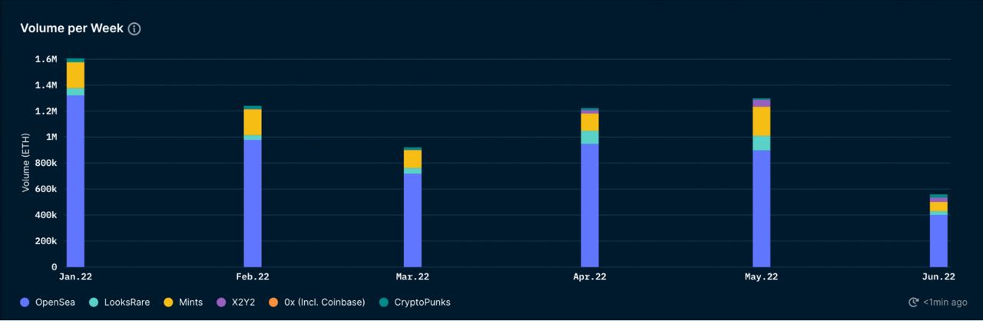The width and height of the screenshot is (983, 321).
Task: Select the Jun.22 blue OpenSea bar
Action: [x=938, y=240]
